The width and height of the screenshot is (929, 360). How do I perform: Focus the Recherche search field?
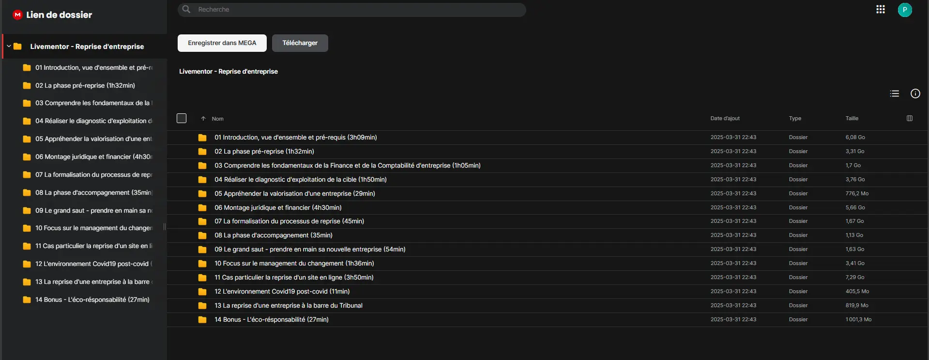[352, 10]
